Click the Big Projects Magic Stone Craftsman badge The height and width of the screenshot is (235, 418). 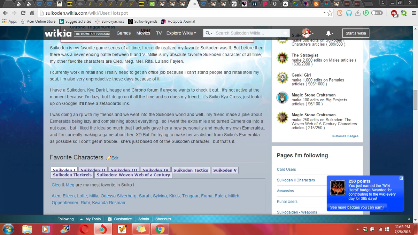pos(282,98)
